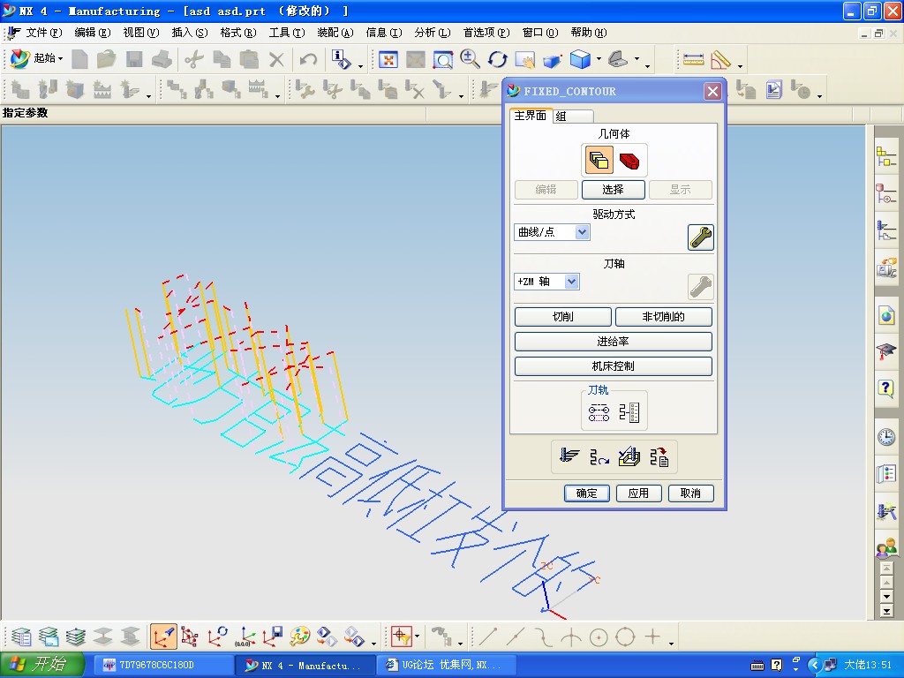Expand the selection filter dropdown arrow in bottom toolbar
Viewport: 904px width, 678px height.
pos(417,637)
